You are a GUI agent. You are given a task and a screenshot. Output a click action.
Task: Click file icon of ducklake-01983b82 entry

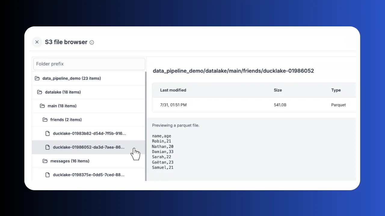[x=48, y=133]
